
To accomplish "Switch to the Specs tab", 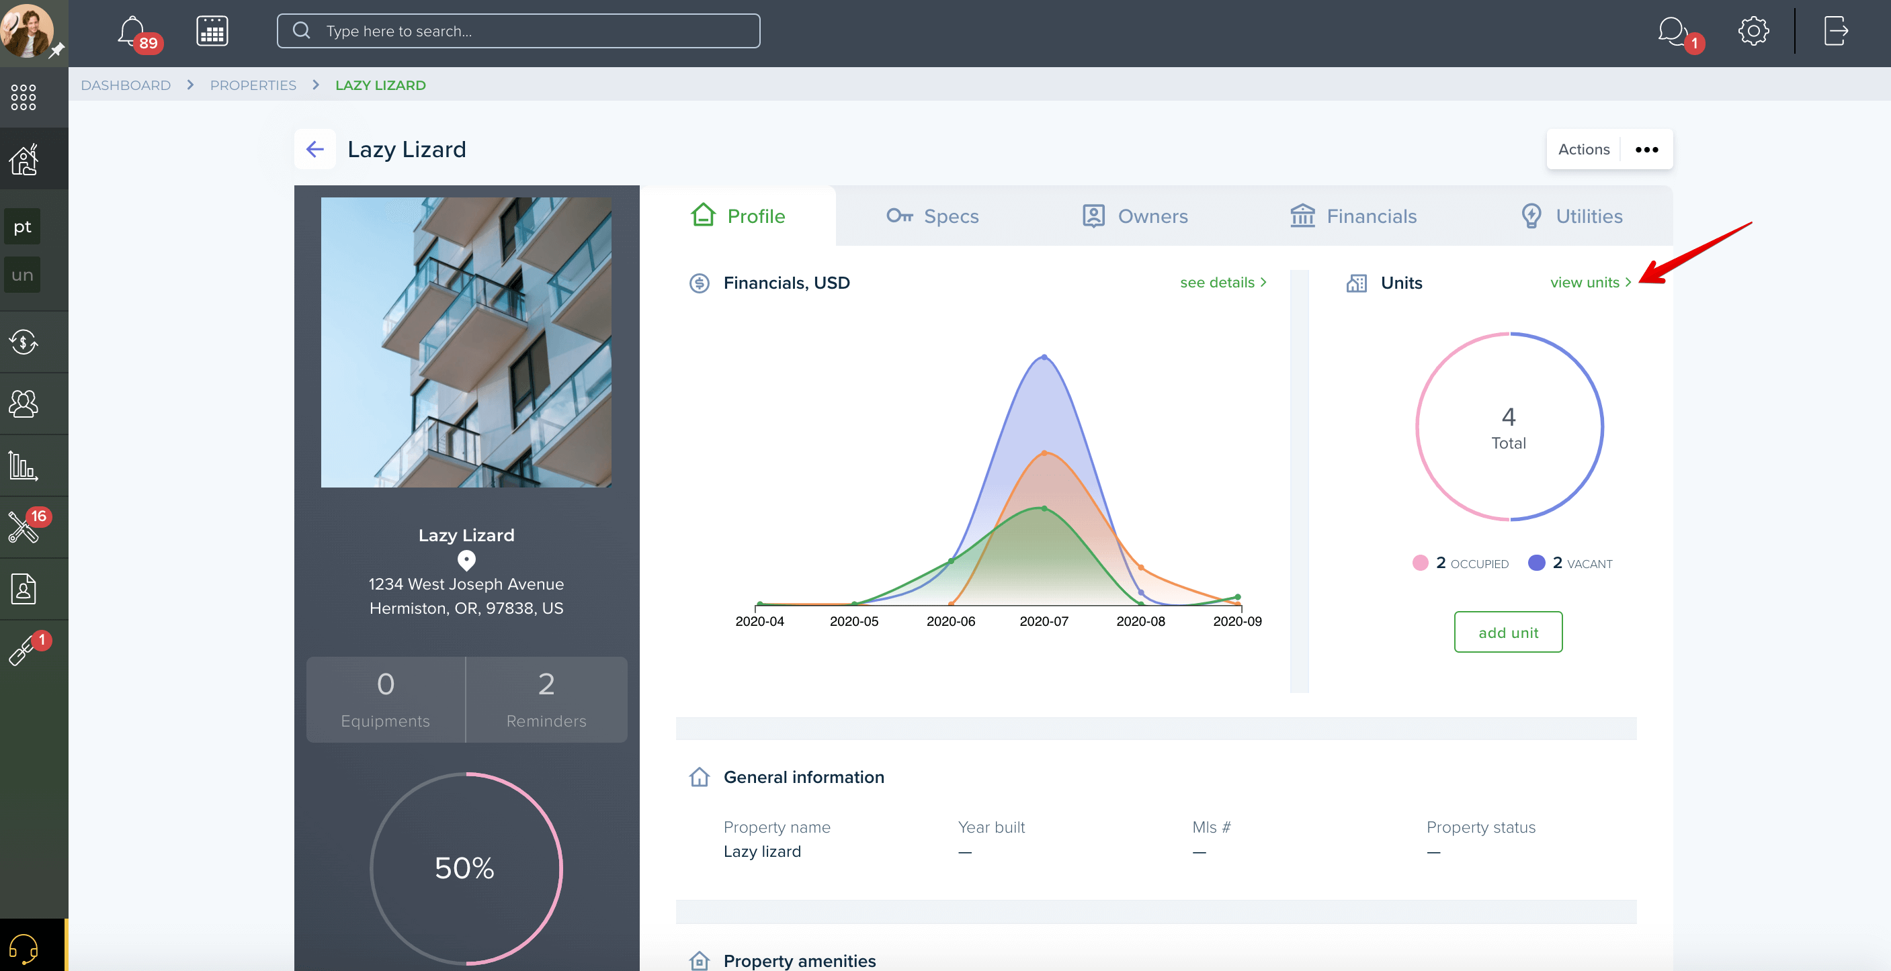I will 932,216.
